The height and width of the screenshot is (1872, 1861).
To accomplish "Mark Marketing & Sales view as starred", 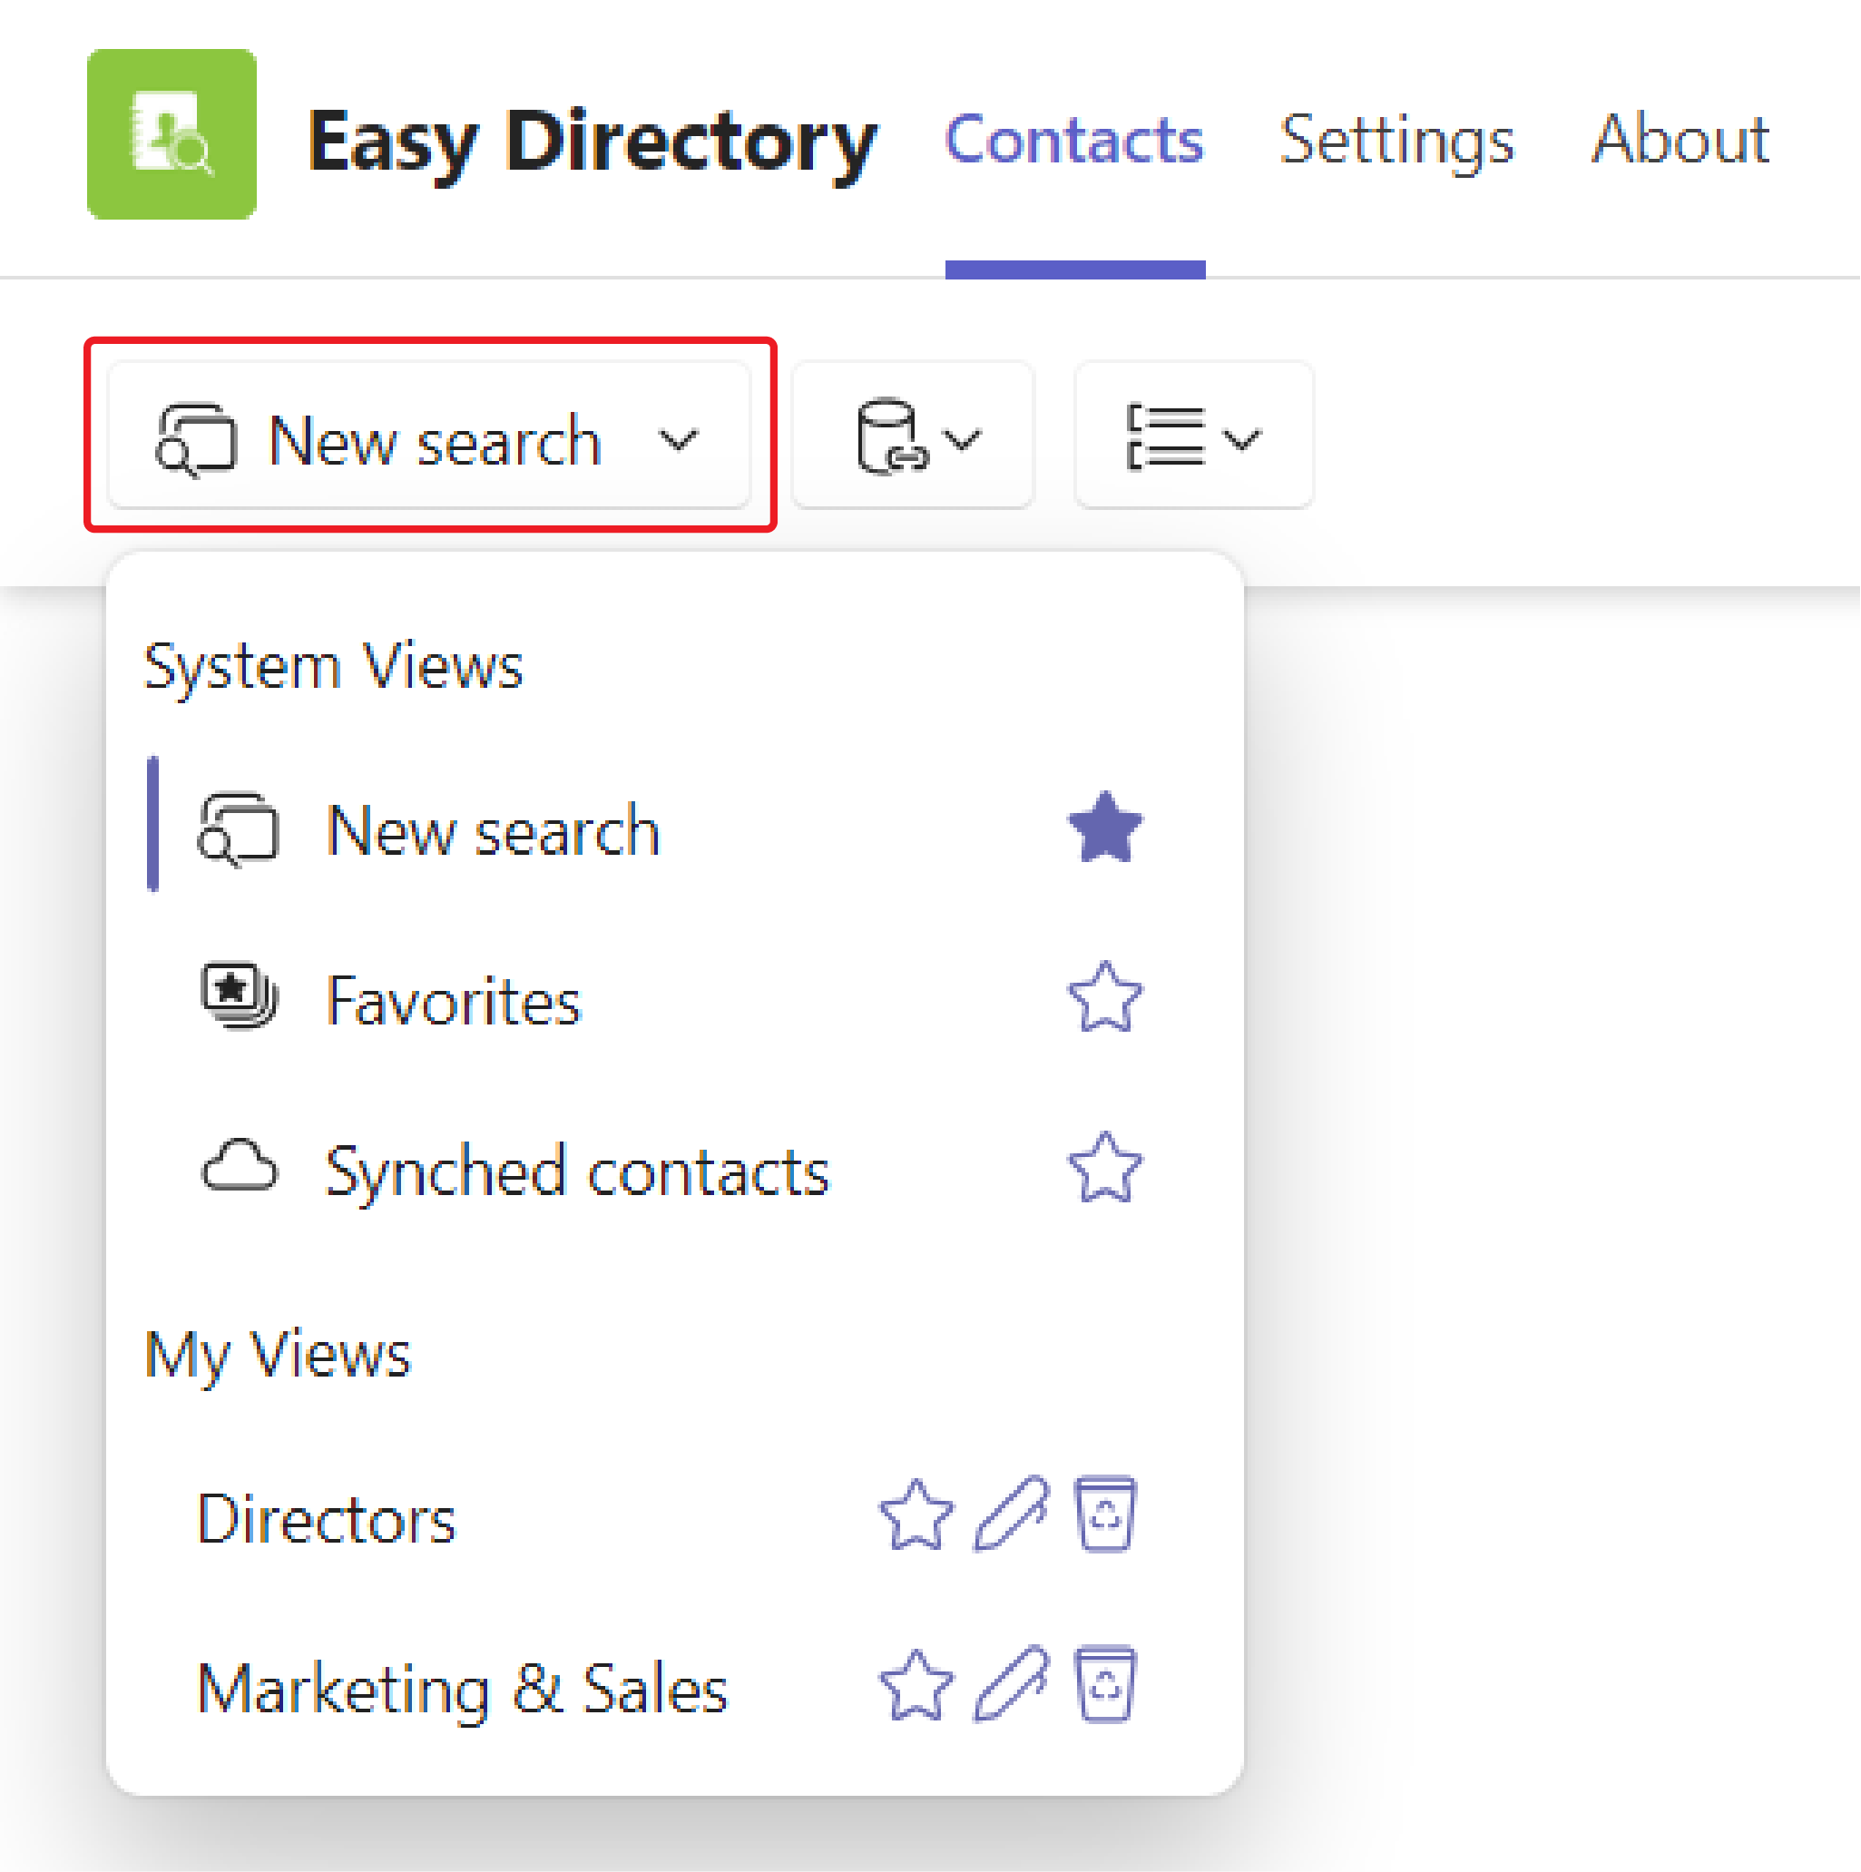I will point(916,1686).
